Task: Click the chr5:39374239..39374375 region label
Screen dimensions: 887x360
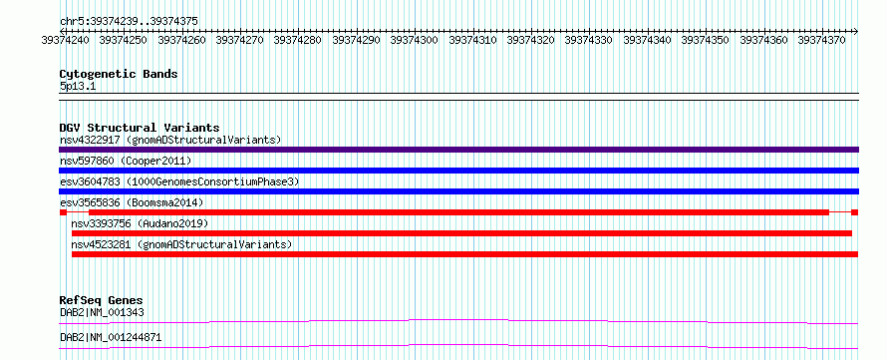Action: click(129, 21)
